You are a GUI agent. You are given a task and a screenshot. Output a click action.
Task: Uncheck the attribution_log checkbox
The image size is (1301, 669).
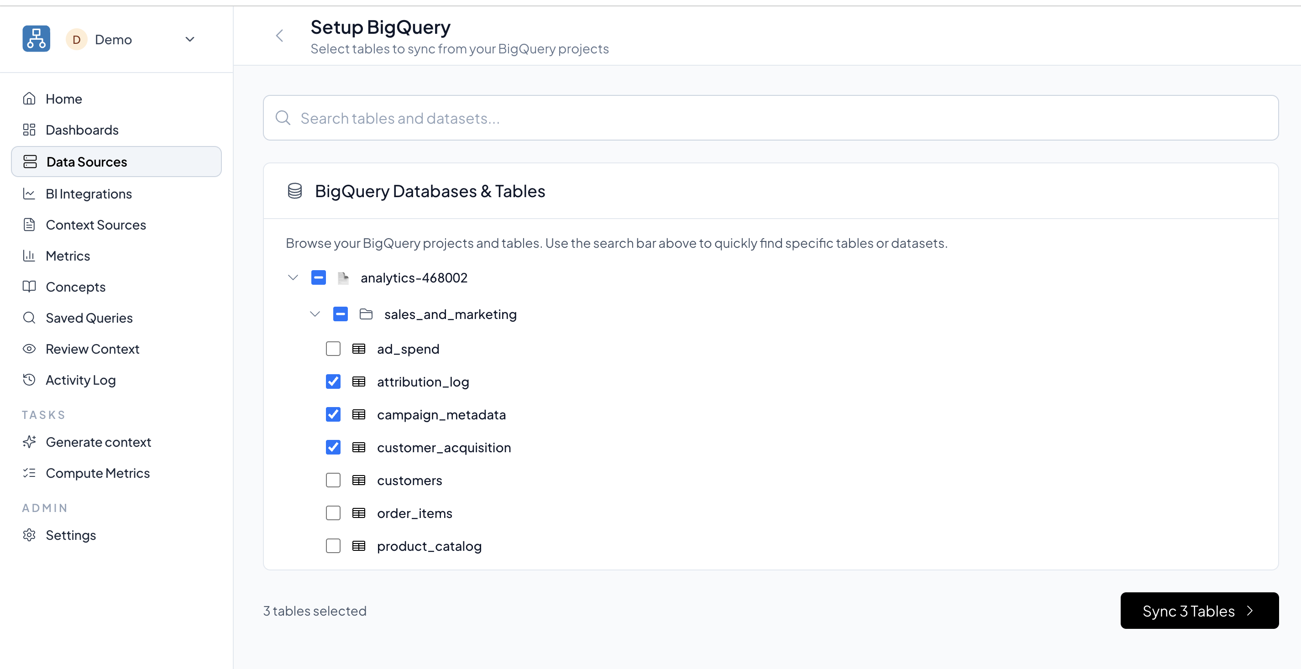333,382
